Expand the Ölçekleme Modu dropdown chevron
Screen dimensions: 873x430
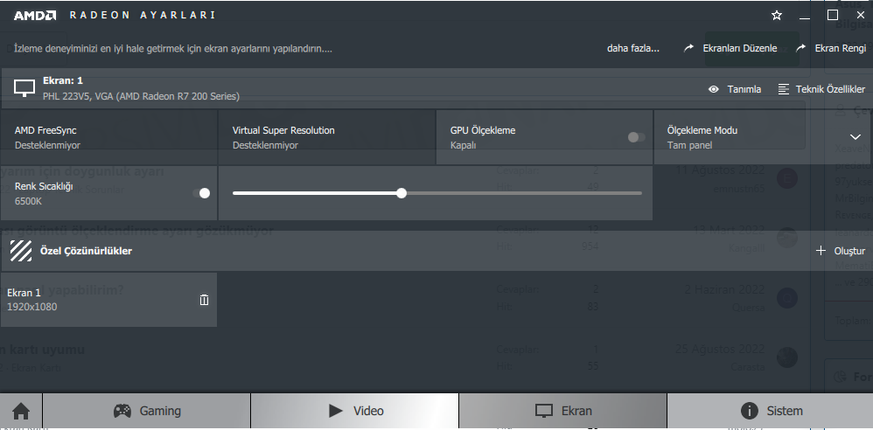click(x=856, y=137)
